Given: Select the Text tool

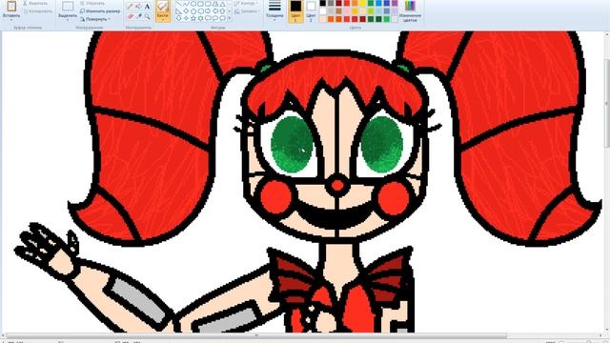Looking at the screenshot, I should pyautogui.click(x=147, y=6).
